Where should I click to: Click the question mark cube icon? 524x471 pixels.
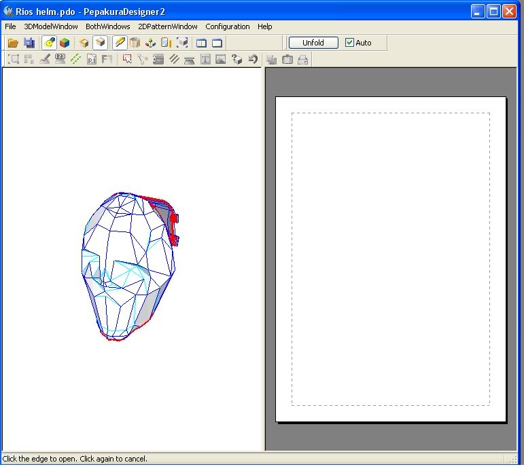pyautogui.click(x=237, y=60)
